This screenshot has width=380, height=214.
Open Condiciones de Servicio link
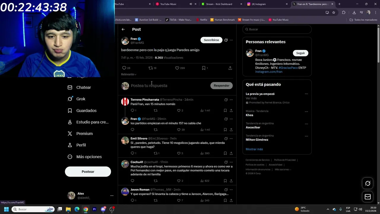point(258,160)
